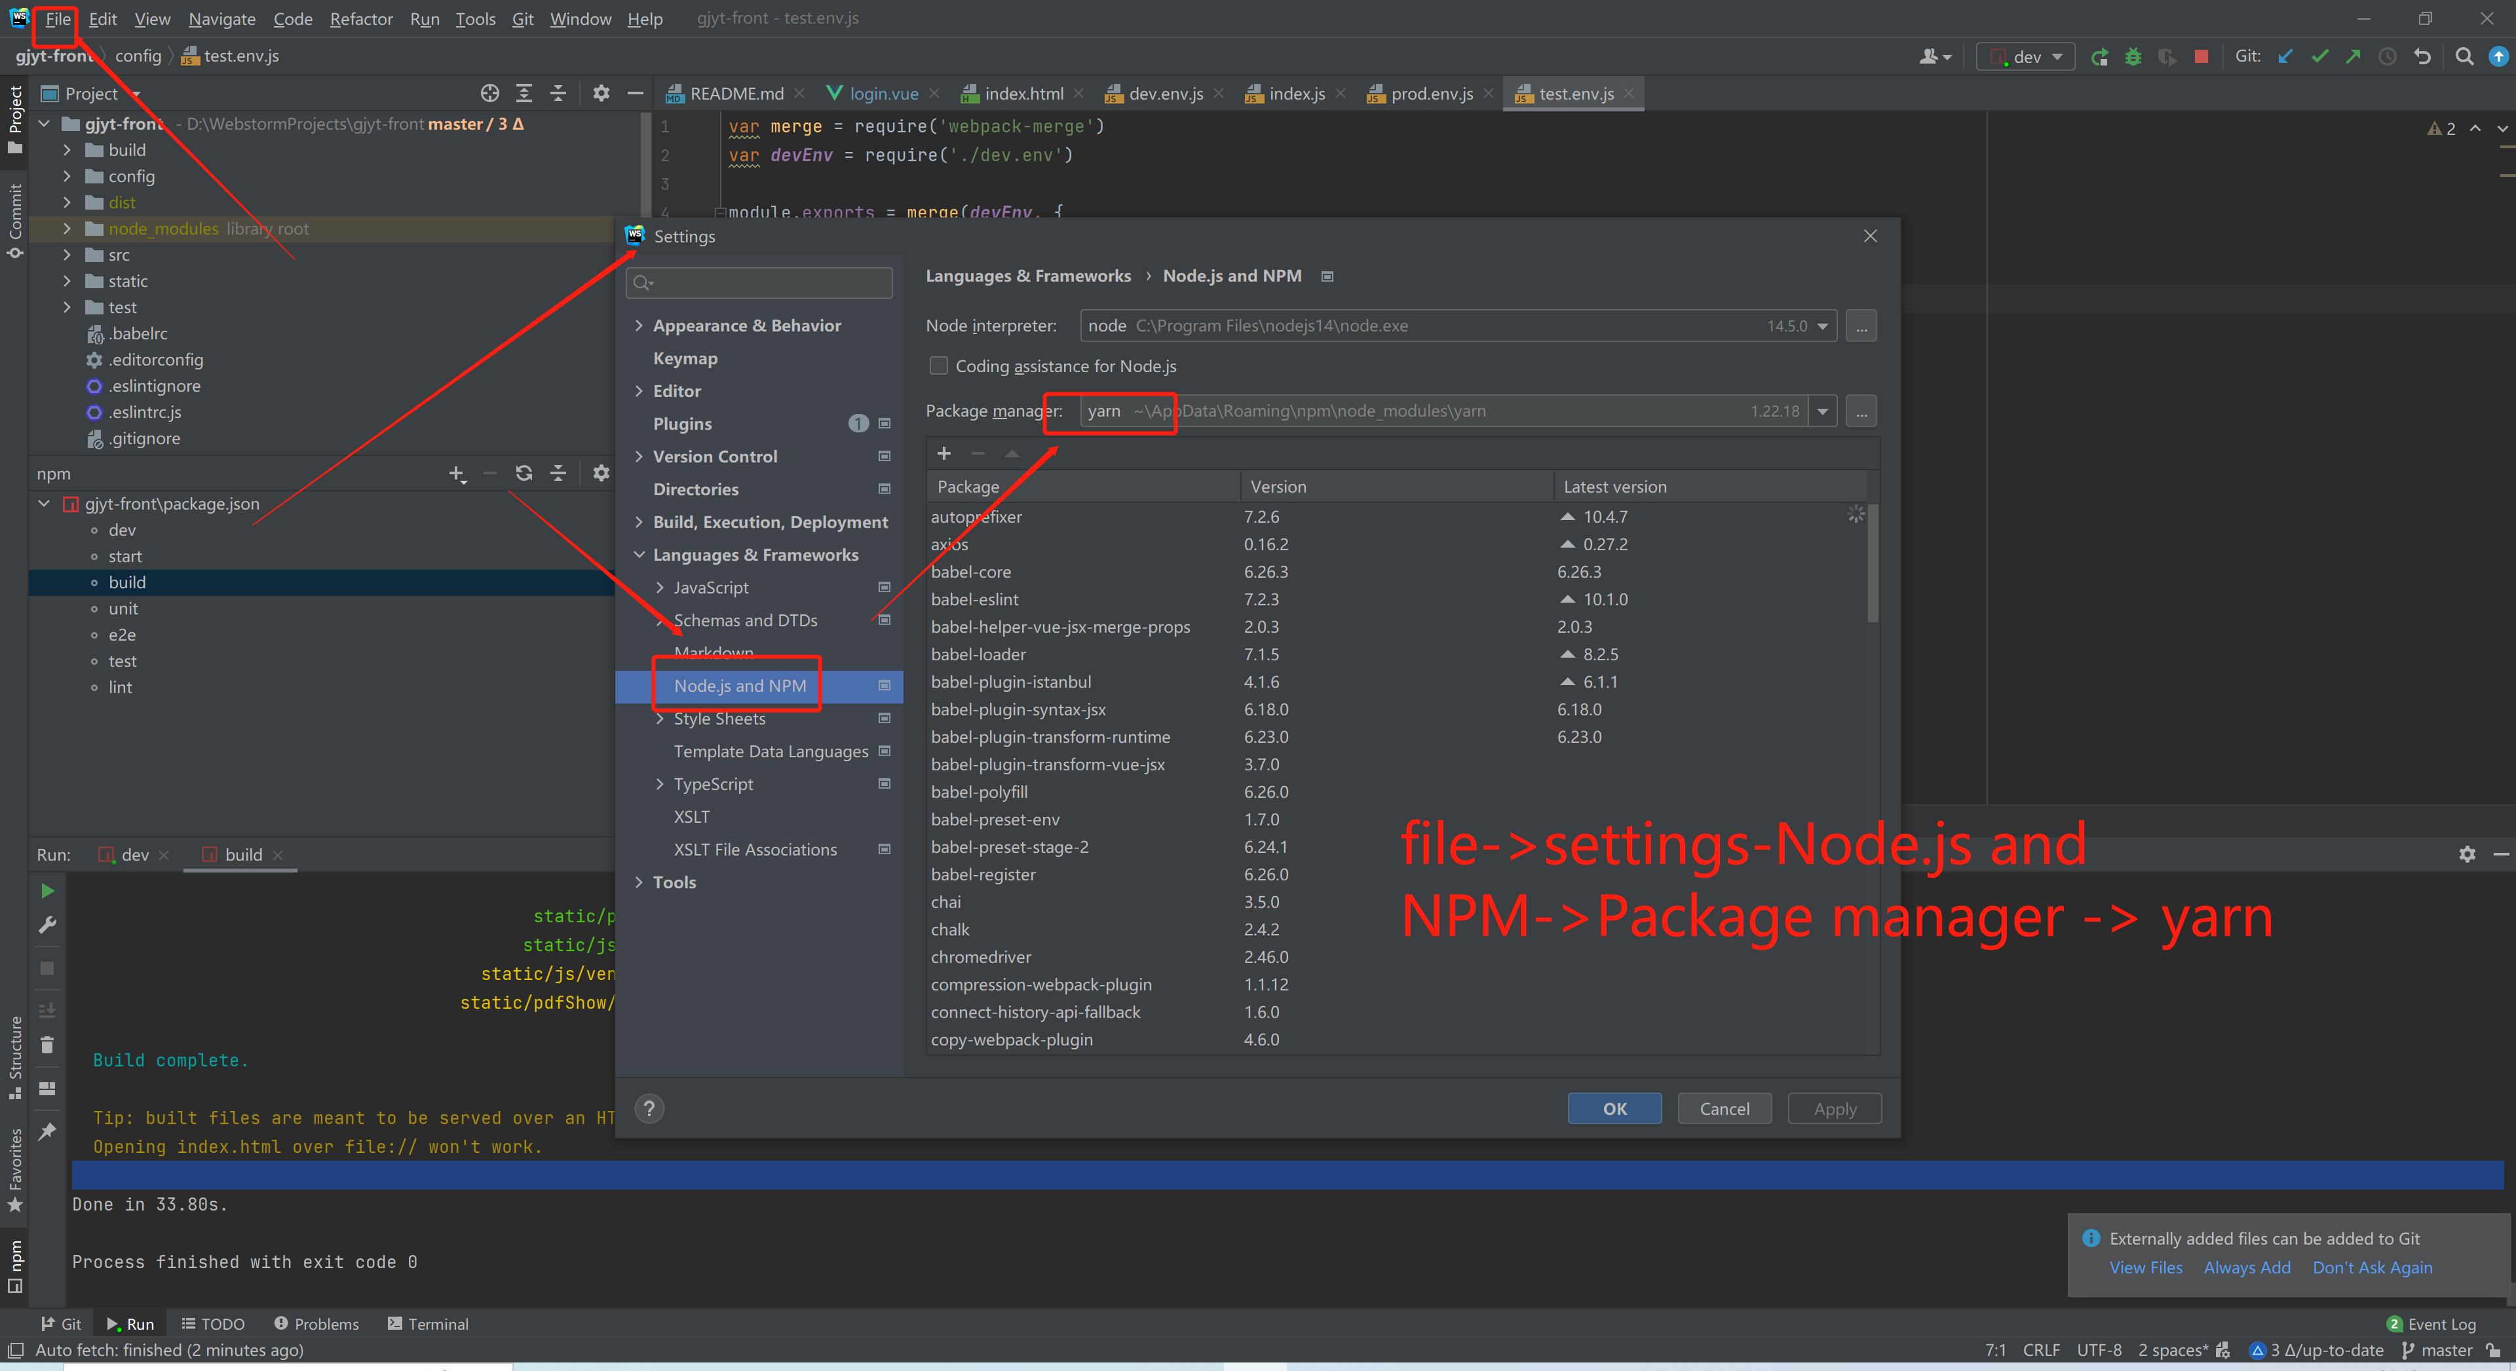Reload npm scripts refresh icon
This screenshot has height=1371, width=2516.
[524, 474]
